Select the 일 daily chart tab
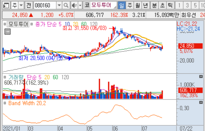Image resolution: width=205 pixels, height=131 pixels. (122, 5)
